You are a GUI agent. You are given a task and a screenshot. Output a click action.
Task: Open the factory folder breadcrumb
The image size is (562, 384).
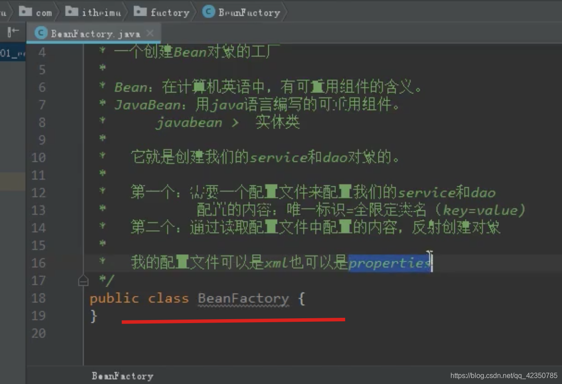(x=162, y=12)
